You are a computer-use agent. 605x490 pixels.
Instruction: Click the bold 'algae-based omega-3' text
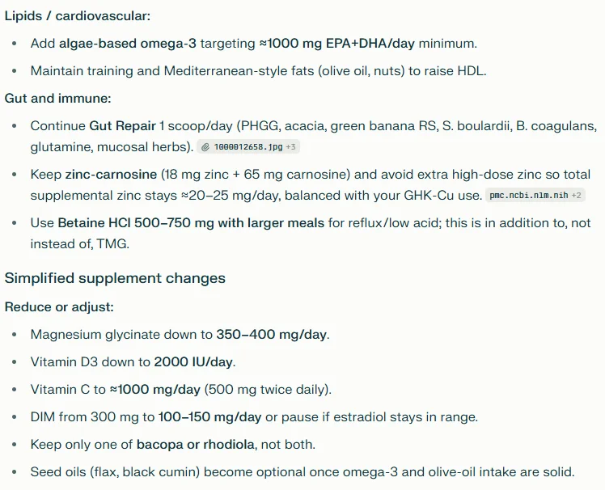127,44
